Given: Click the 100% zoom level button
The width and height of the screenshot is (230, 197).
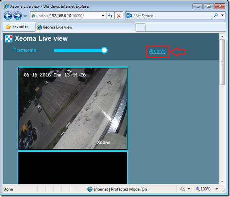Looking at the screenshot, I should [203, 189].
